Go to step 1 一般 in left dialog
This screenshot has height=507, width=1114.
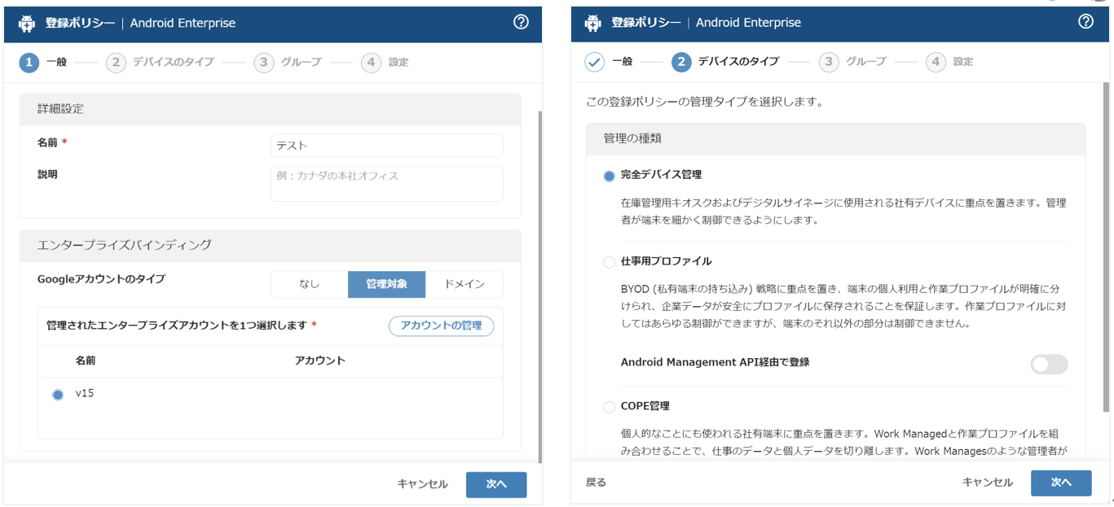(x=43, y=63)
